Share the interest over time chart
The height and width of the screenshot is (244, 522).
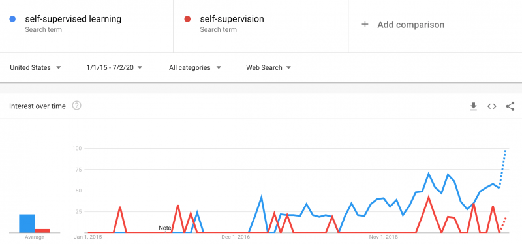pos(510,106)
